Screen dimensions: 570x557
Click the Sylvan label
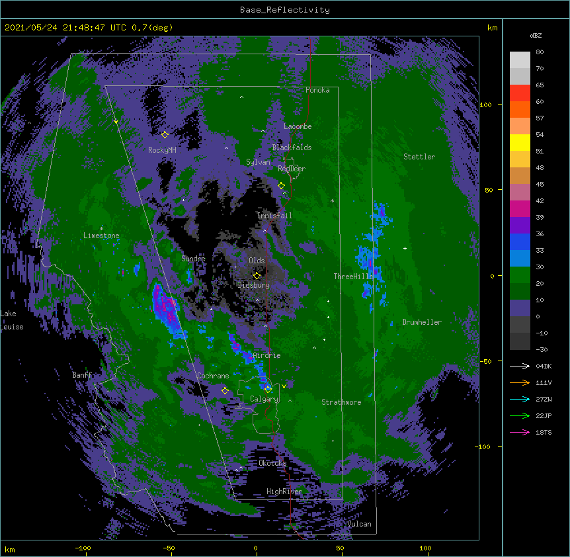[x=258, y=162]
